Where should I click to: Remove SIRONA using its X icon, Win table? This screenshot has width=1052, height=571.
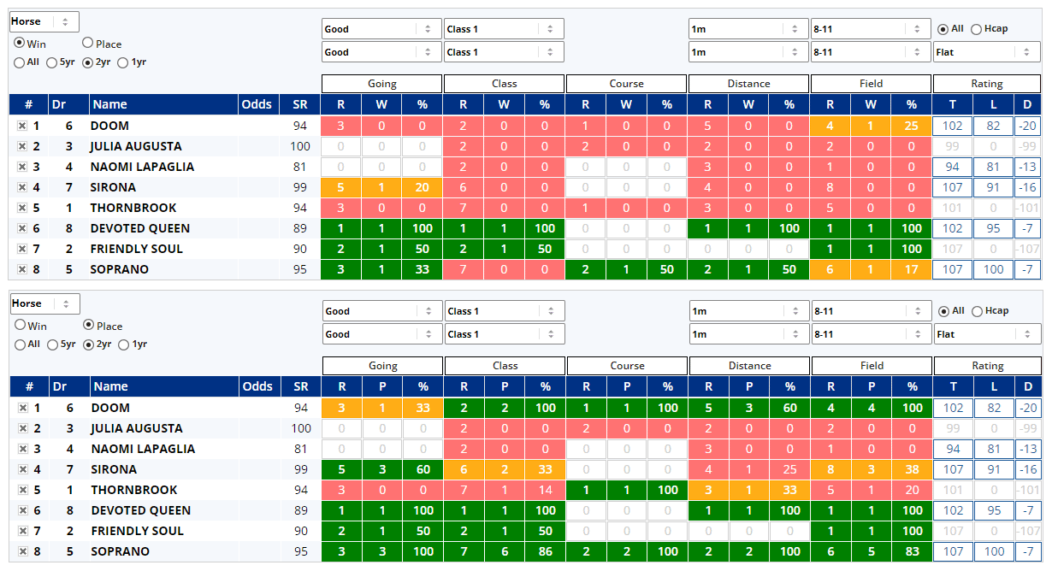click(x=22, y=187)
